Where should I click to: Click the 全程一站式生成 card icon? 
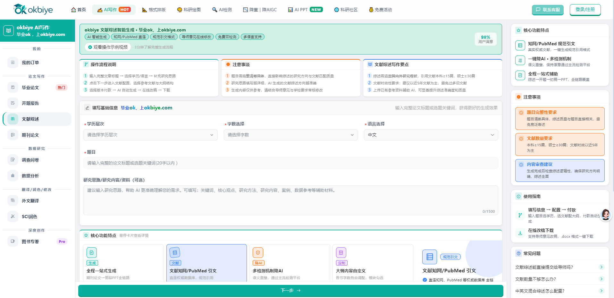point(92,253)
